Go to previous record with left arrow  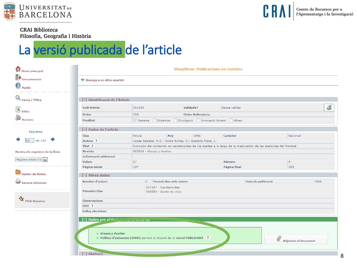click(18, 139)
